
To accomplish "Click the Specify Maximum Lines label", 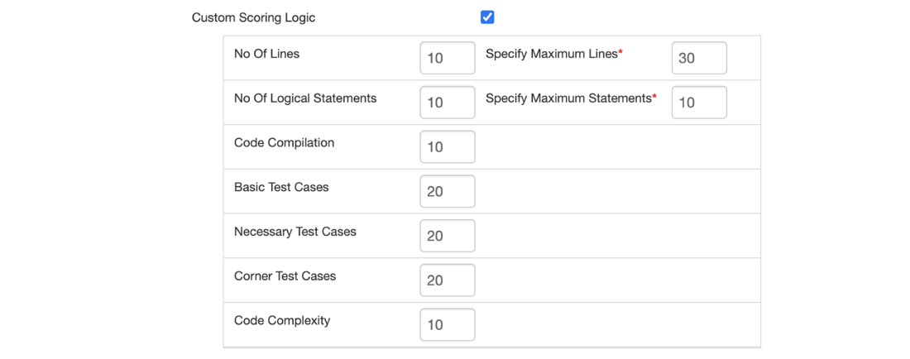I will (x=552, y=54).
